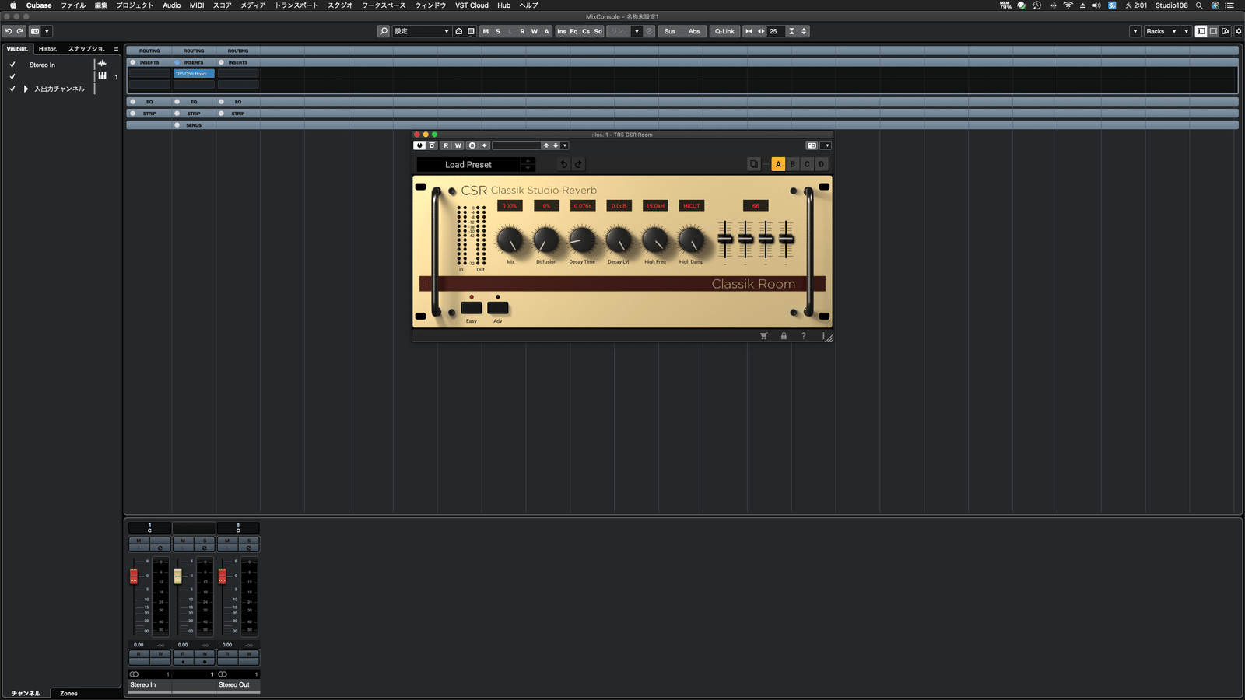The image size is (1245, 700).
Task: Switch to the スナップショ. tab
Action: 86,49
